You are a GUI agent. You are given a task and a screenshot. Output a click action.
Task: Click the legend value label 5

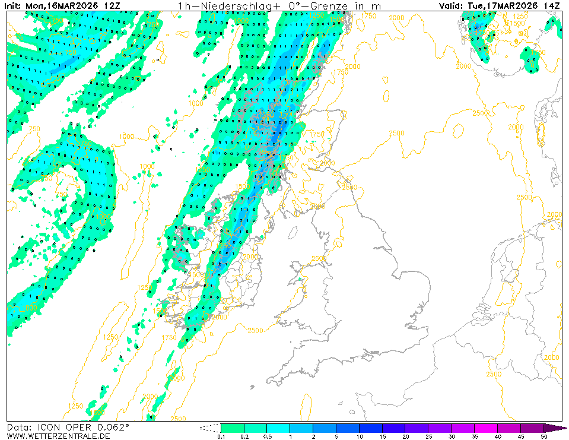tap(336, 436)
